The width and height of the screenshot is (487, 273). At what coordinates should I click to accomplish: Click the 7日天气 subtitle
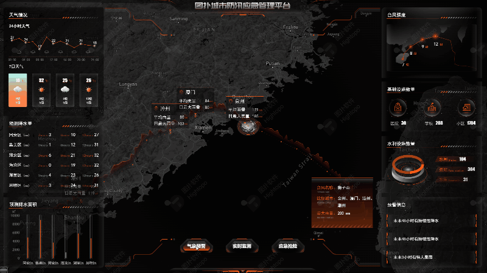point(16,66)
